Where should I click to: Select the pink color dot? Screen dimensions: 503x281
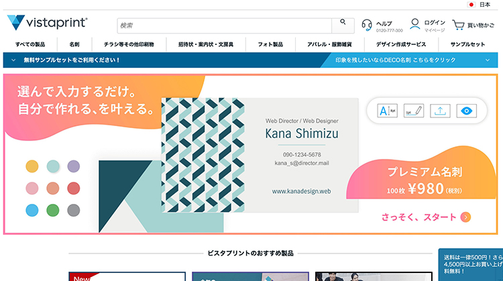pos(32,188)
